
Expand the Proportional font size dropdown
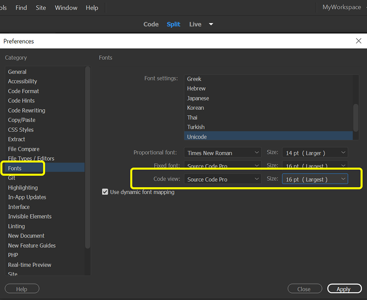(x=315, y=153)
